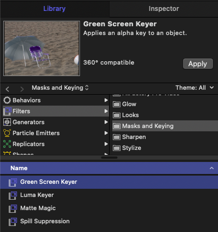Image resolution: width=218 pixels, height=232 pixels.
Task: Switch to the Inspector tab
Action: click(x=164, y=9)
